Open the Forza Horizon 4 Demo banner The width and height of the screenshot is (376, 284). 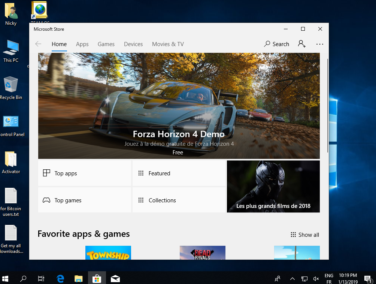tap(179, 106)
